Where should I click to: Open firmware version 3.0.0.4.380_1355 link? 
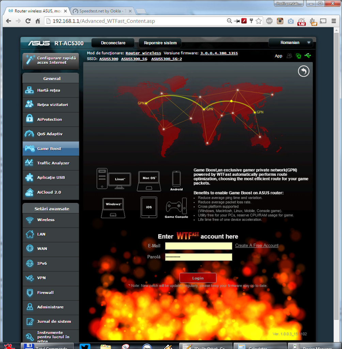[219, 53]
